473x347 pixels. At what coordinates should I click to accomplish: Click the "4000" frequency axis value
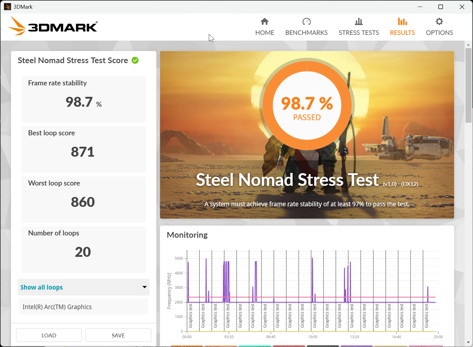(x=179, y=273)
